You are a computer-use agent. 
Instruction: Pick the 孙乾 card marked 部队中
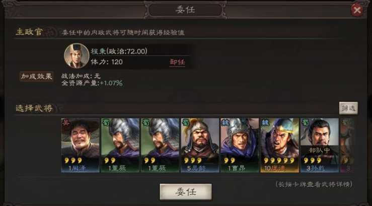[320, 145]
